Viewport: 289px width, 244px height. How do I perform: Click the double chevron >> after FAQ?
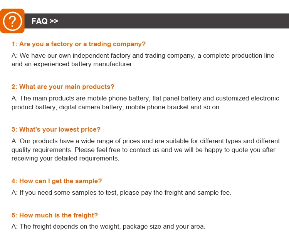(54, 21)
